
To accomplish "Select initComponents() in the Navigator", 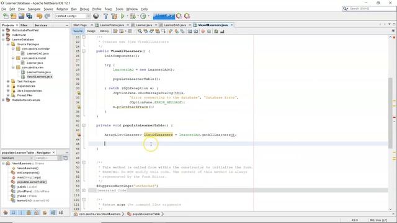I will pos(28,173).
